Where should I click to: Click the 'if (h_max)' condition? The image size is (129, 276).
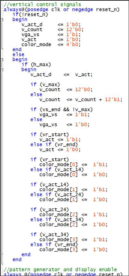point(36,65)
